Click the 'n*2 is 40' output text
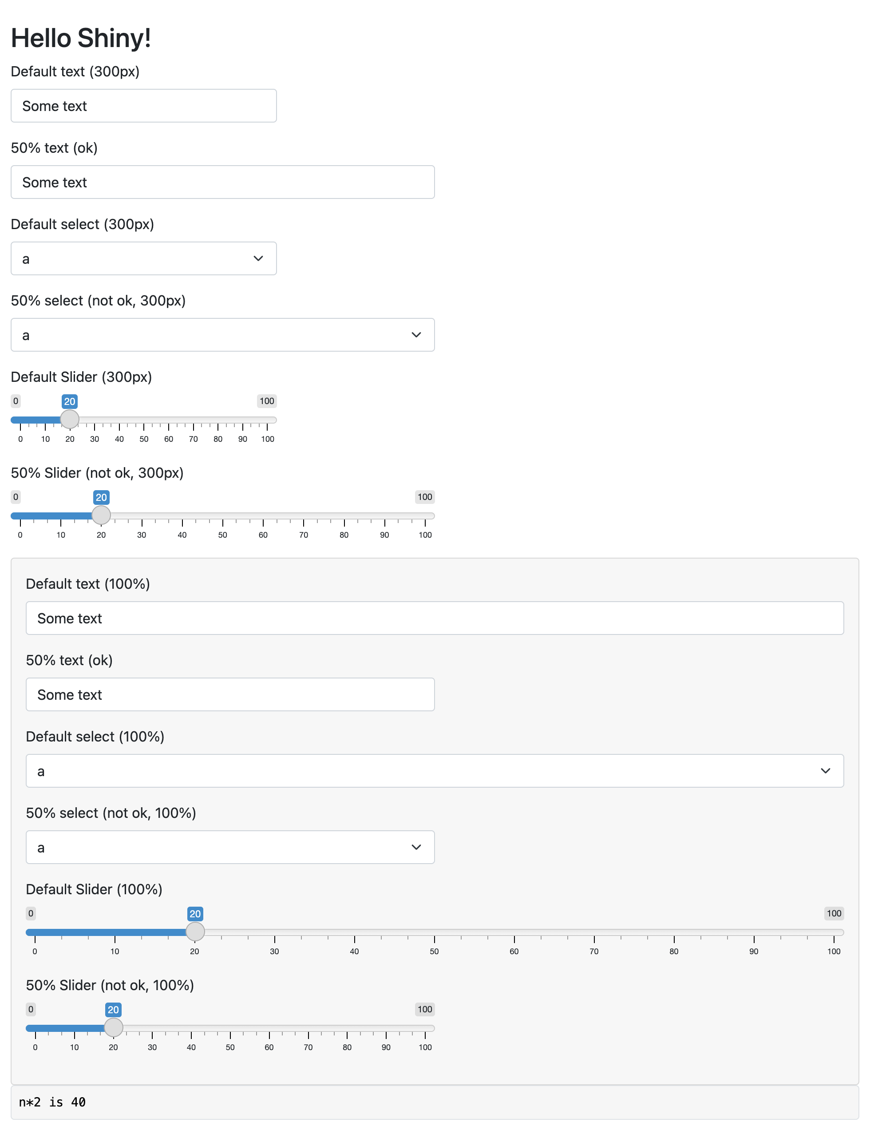This screenshot has height=1134, width=870. click(x=52, y=1102)
